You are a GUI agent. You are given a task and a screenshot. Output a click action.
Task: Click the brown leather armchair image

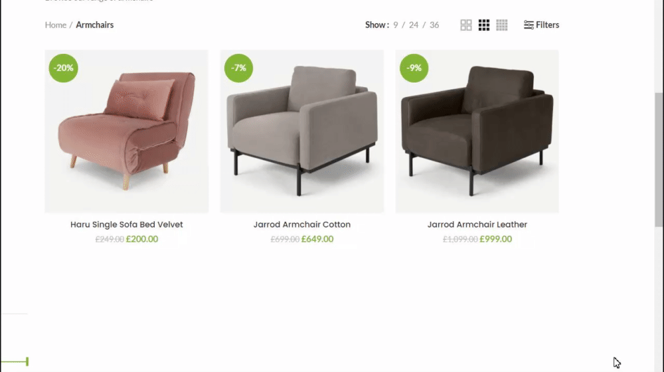[x=477, y=132]
